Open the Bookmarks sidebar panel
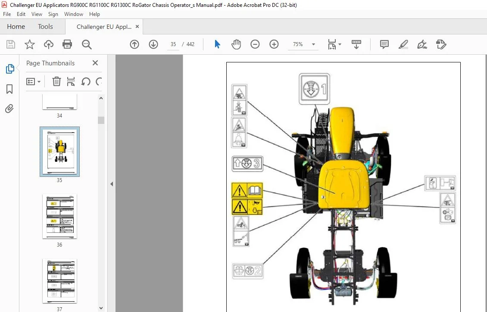Viewport: 487px width, 312px height. coord(9,89)
